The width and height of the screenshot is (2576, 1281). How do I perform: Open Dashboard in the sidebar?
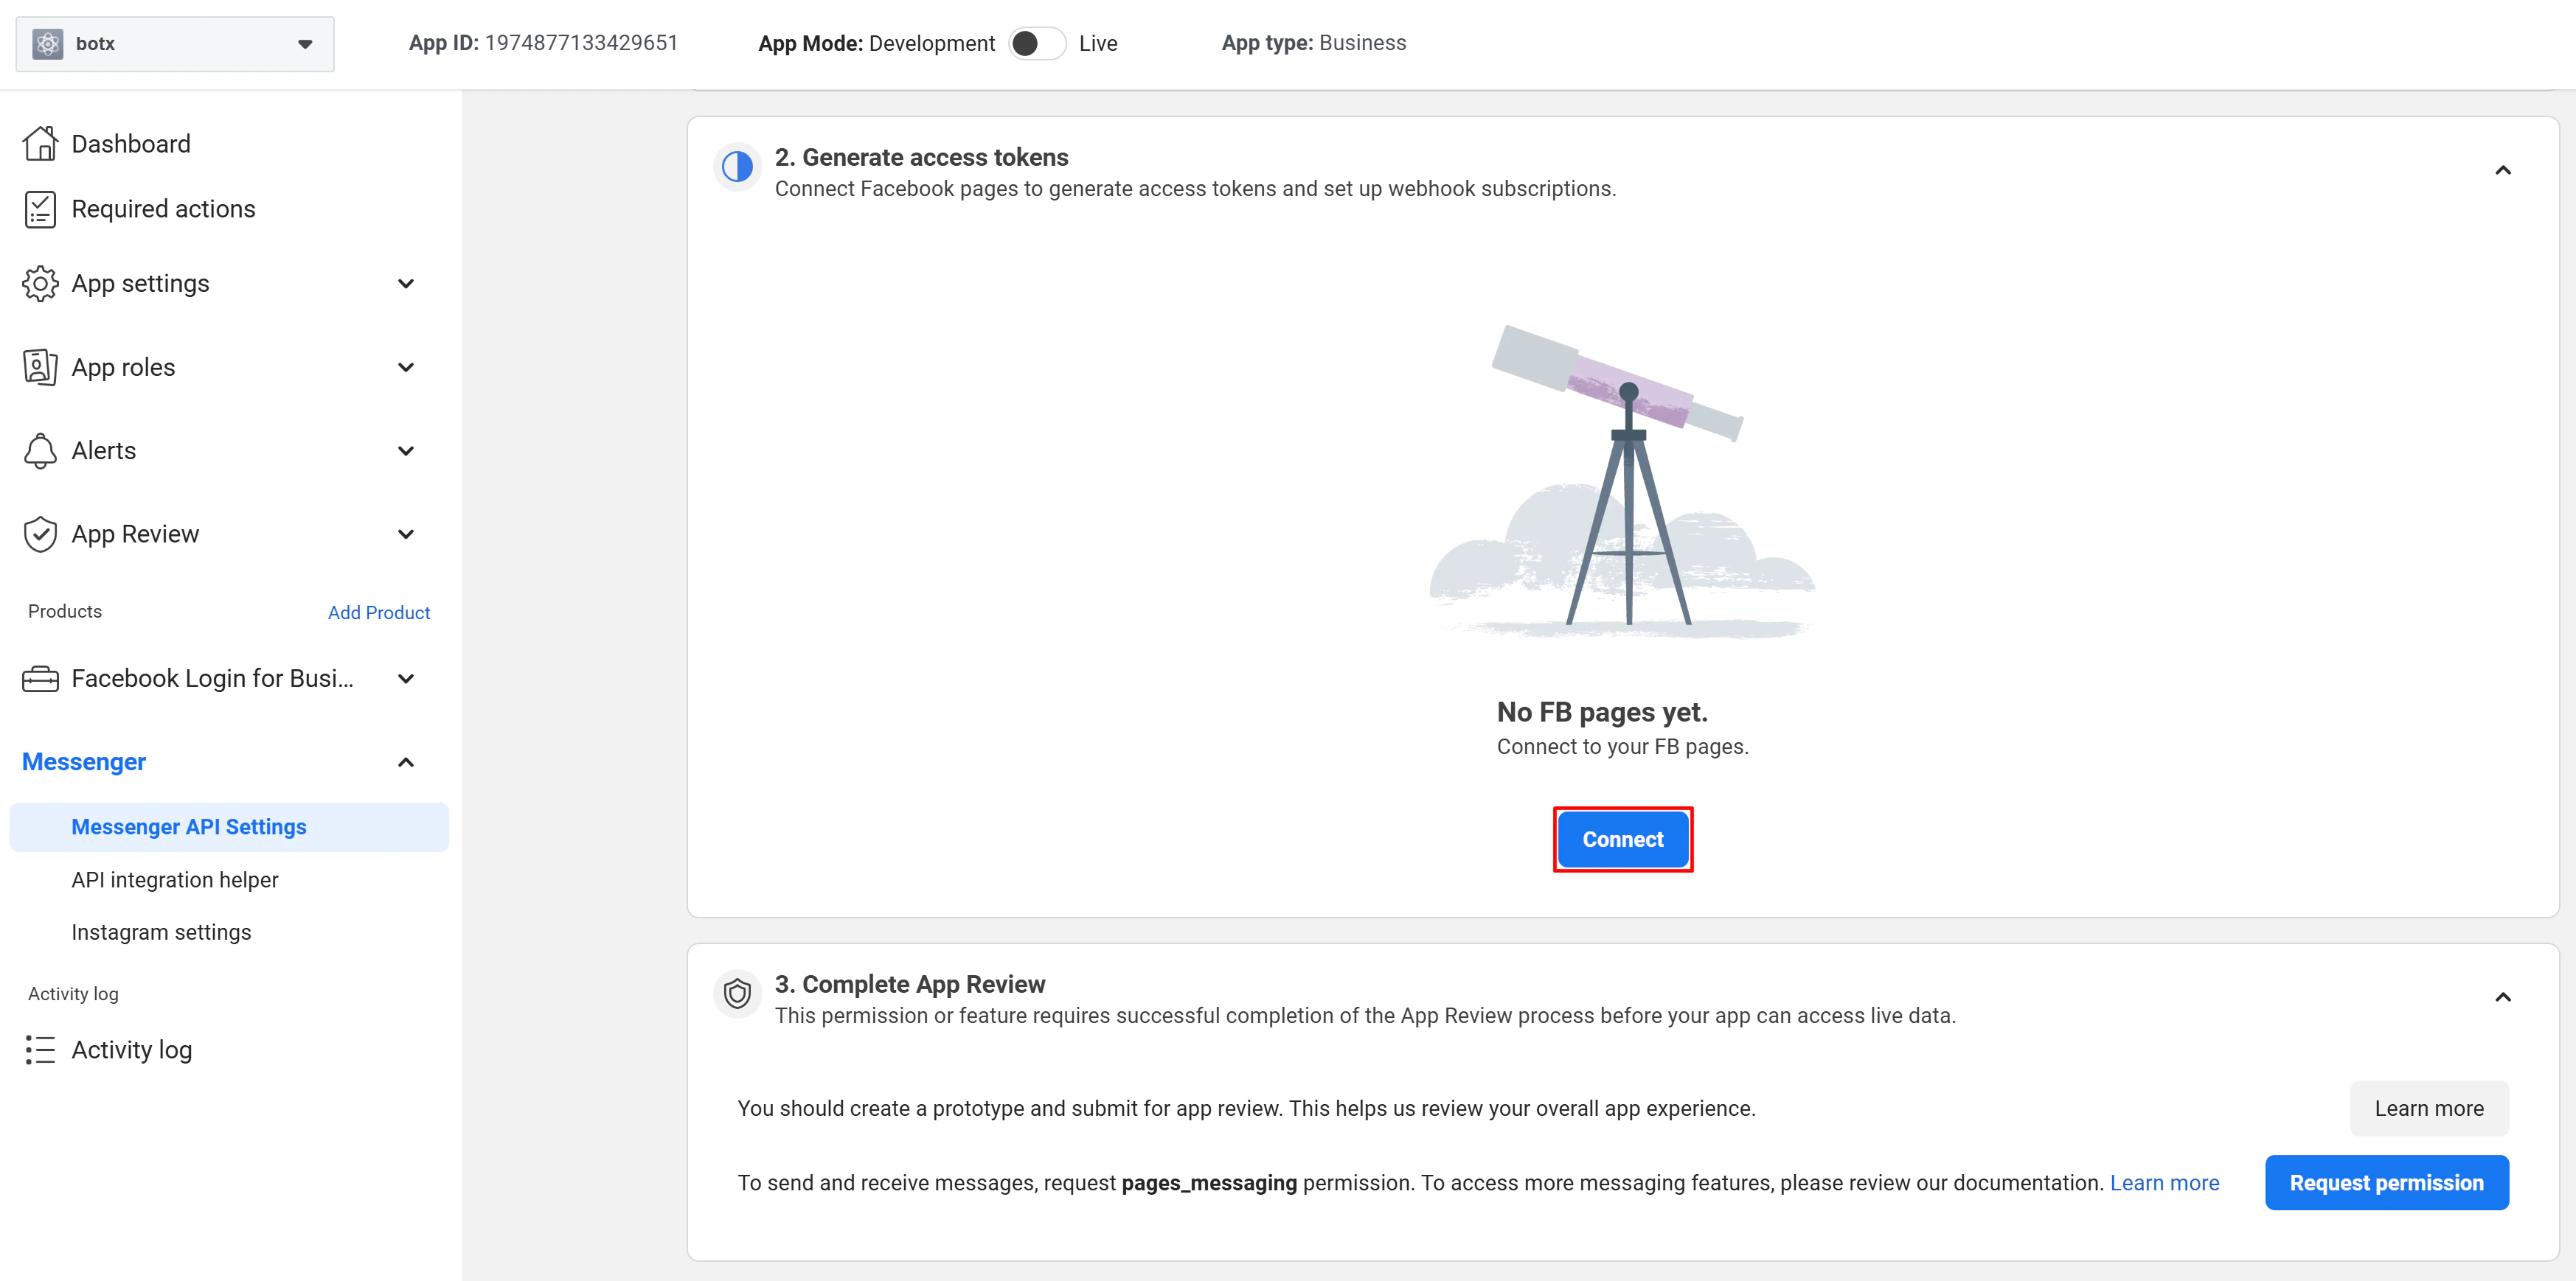pos(131,144)
